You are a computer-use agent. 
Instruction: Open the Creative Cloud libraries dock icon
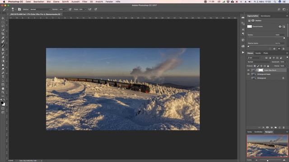coord(243,46)
